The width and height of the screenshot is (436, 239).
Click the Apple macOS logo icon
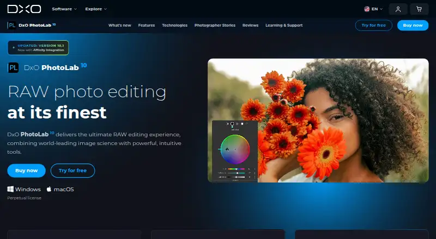coord(49,189)
